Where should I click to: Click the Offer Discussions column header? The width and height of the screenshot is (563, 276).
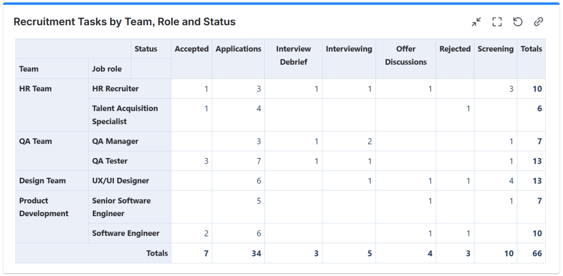[x=406, y=55]
